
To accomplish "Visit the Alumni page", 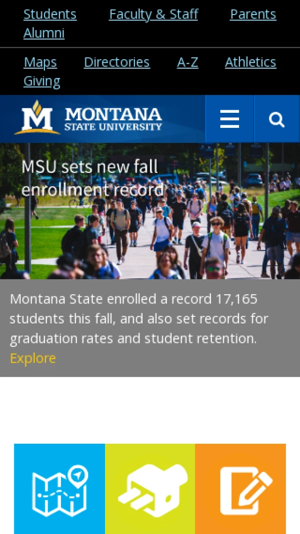I will (44, 33).
